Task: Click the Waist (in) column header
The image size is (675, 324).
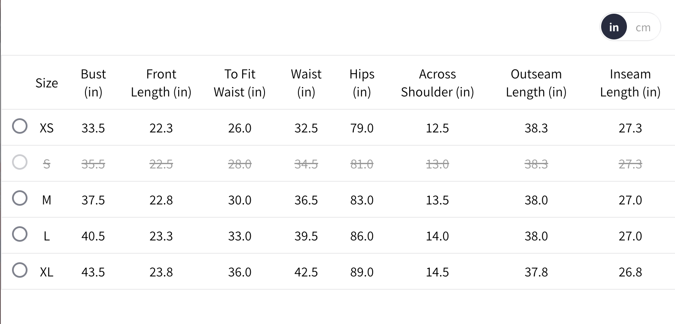Action: pos(306,83)
